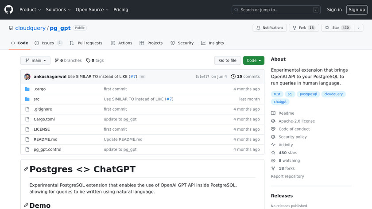Image resolution: width=372 pixels, height=209 pixels.
Task: Click the anchor link icon beside Demo heading
Action: [26, 205]
